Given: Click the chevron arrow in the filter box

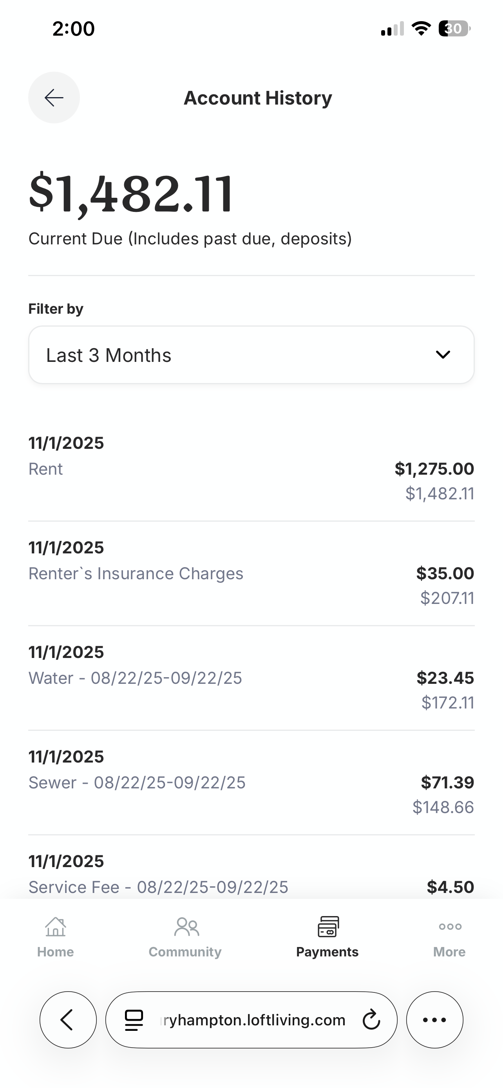Looking at the screenshot, I should pos(443,355).
